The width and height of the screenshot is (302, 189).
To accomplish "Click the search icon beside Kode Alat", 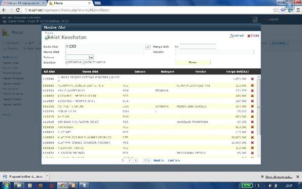I will [148, 47].
